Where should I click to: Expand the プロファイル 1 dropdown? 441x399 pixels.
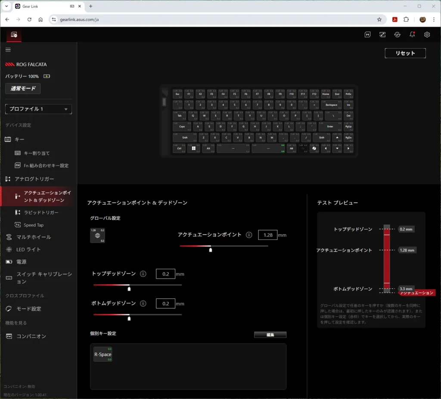pos(38,109)
